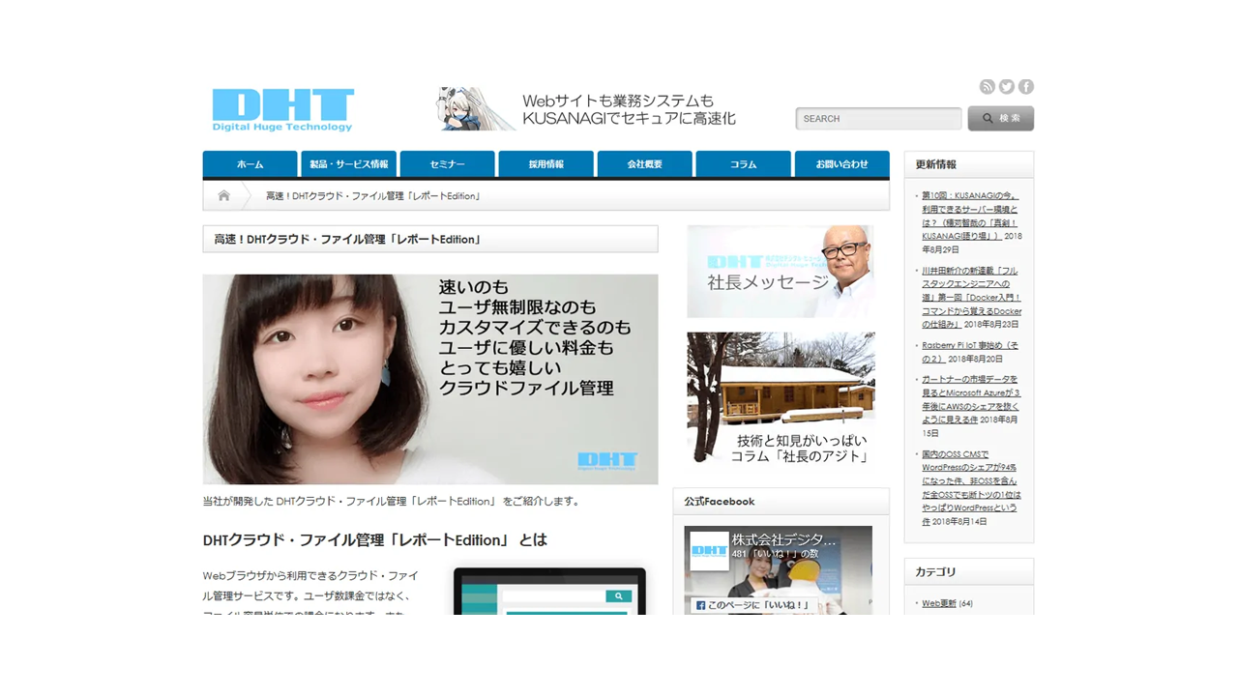Click the KUSANAGI banner advertisement
Image resolution: width=1238 pixels, height=696 pixels.
pyautogui.click(x=587, y=108)
